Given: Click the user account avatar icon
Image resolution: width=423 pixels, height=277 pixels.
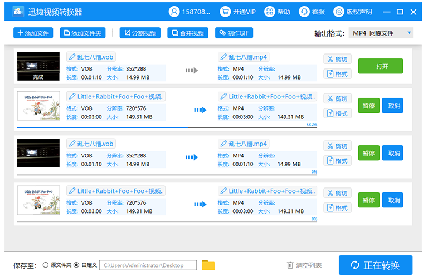Looking at the screenshot, I should tap(175, 11).
